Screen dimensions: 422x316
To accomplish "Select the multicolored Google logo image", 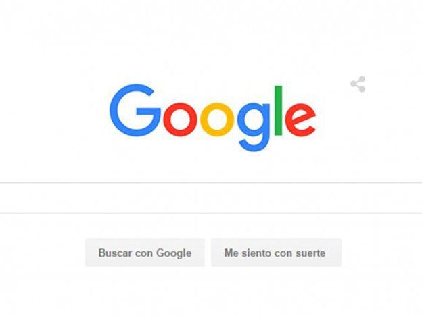I will [212, 117].
